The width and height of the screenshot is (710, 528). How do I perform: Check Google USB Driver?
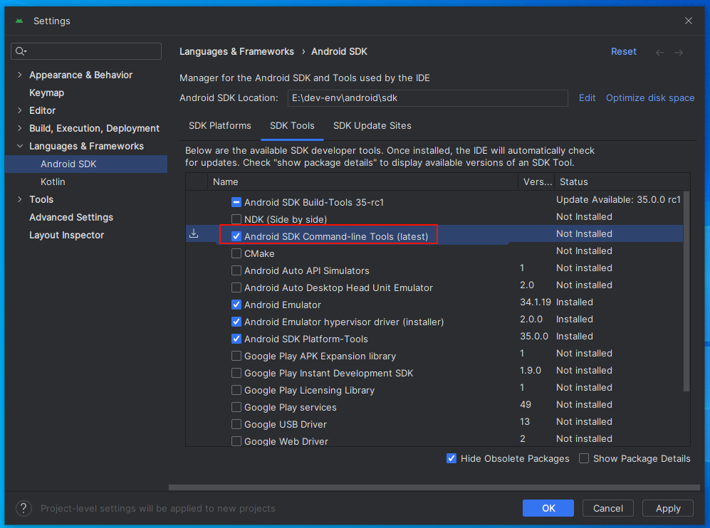point(236,424)
